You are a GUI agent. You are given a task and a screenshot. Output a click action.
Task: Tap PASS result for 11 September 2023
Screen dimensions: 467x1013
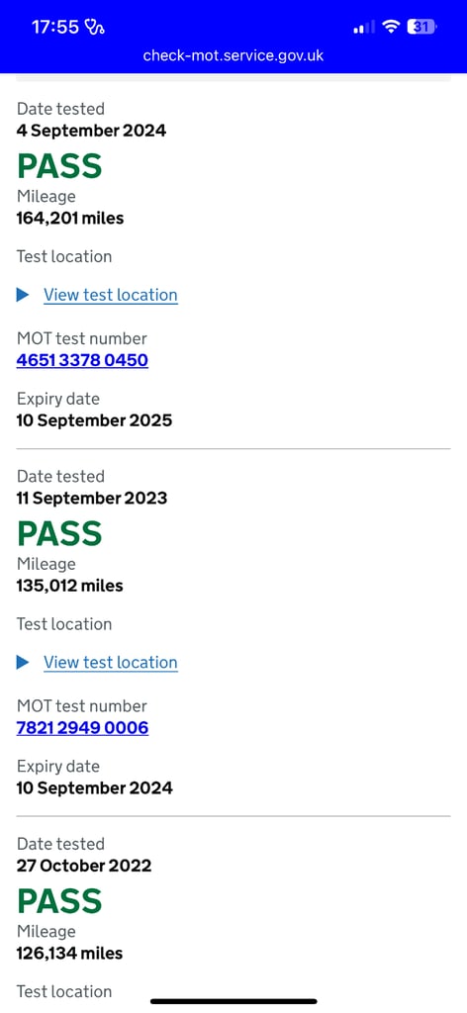[x=59, y=533]
